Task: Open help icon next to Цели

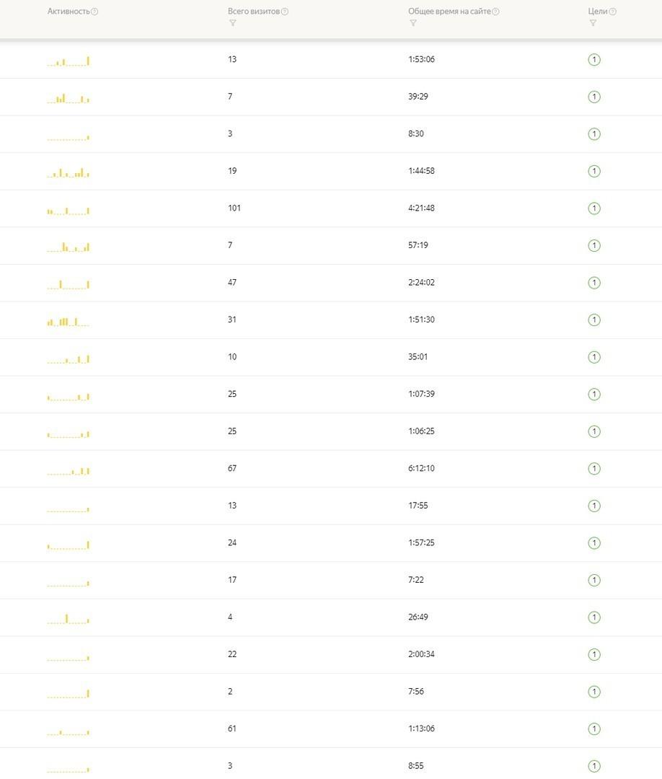Action: 612,12
